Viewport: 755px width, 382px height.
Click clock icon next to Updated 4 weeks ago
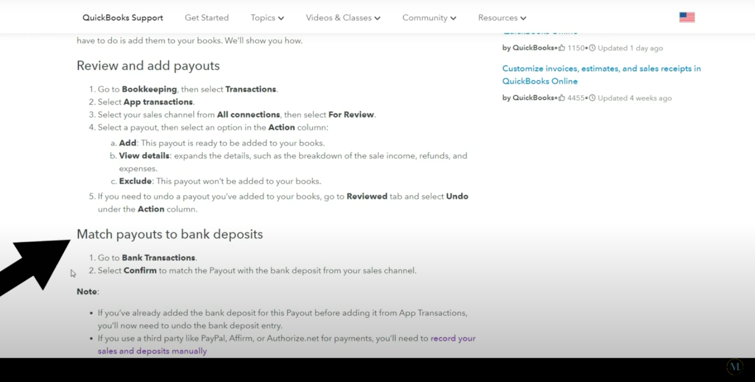[x=592, y=98]
